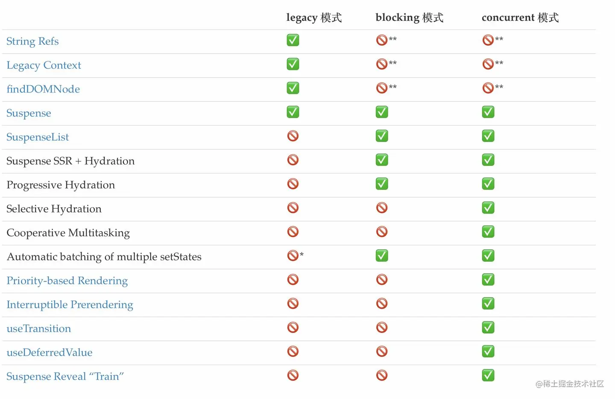This screenshot has height=399, width=615.
Task: Open the useTransition link
Action: (38, 329)
